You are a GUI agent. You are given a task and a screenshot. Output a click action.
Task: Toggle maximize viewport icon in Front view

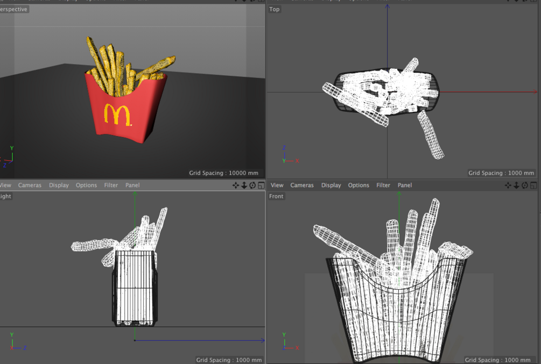[534, 185]
